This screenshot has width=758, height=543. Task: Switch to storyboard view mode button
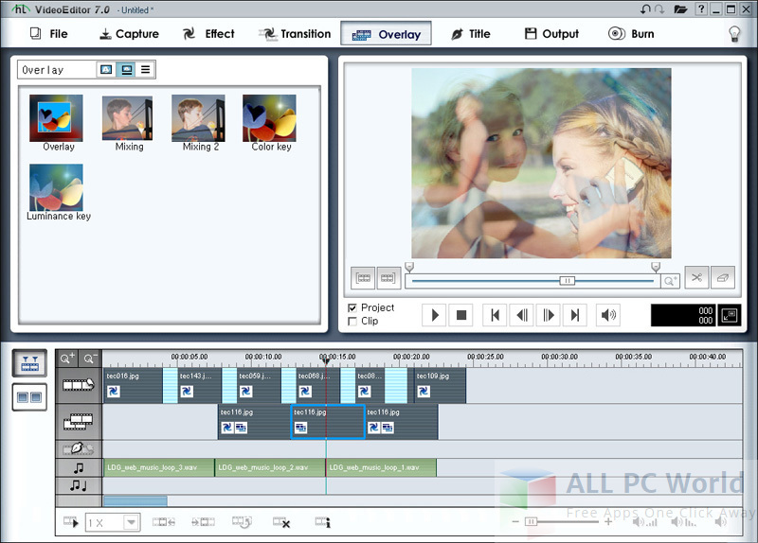pyautogui.click(x=30, y=397)
